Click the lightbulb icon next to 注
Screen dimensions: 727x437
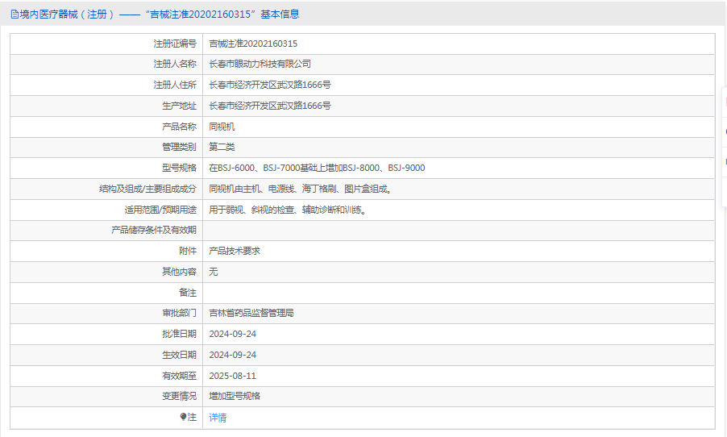[x=183, y=417]
